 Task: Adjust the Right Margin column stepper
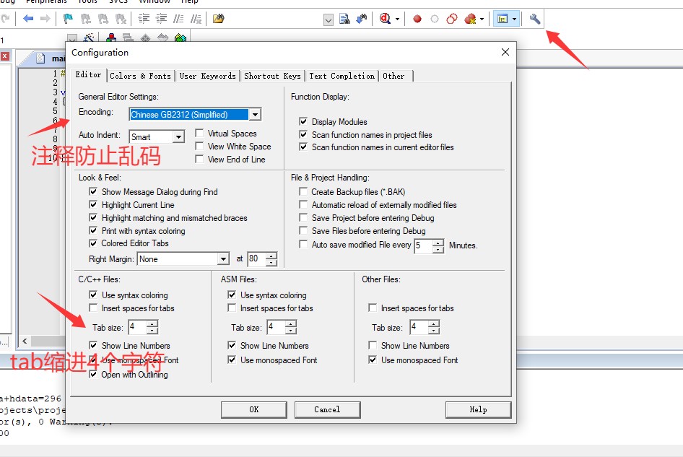pyautogui.click(x=271, y=258)
